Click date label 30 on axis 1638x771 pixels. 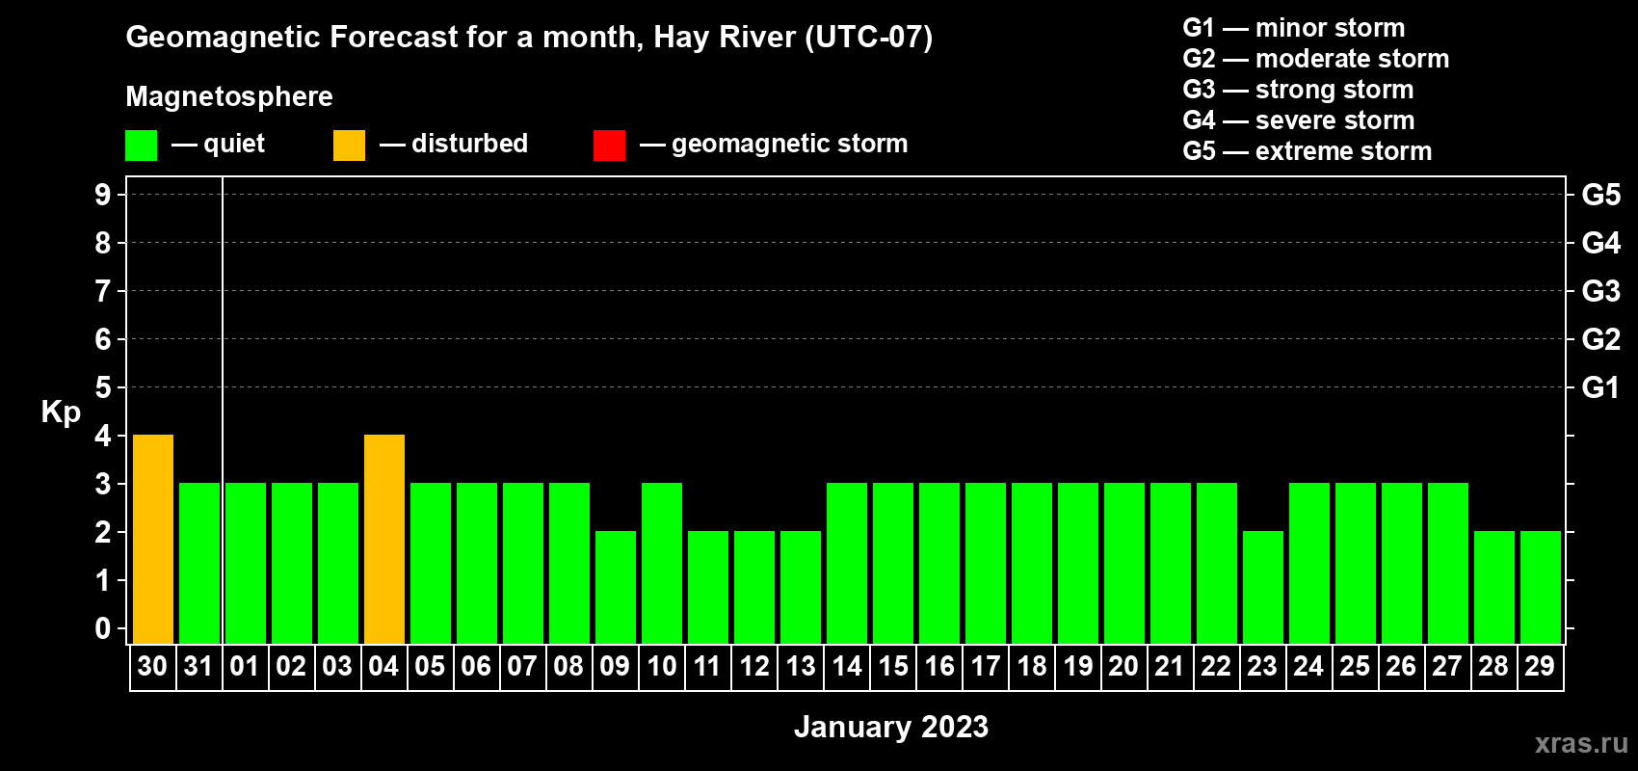[152, 667]
